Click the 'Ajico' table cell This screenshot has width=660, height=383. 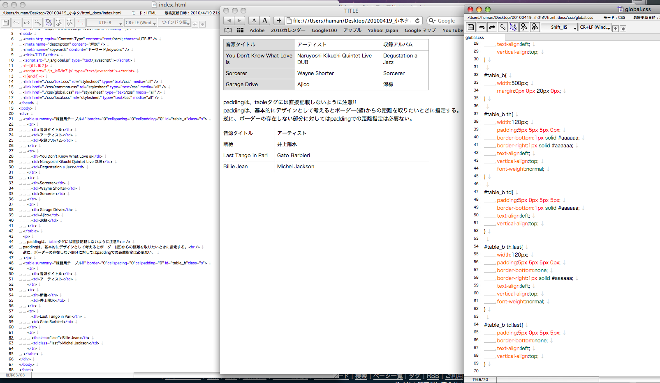(x=338, y=85)
